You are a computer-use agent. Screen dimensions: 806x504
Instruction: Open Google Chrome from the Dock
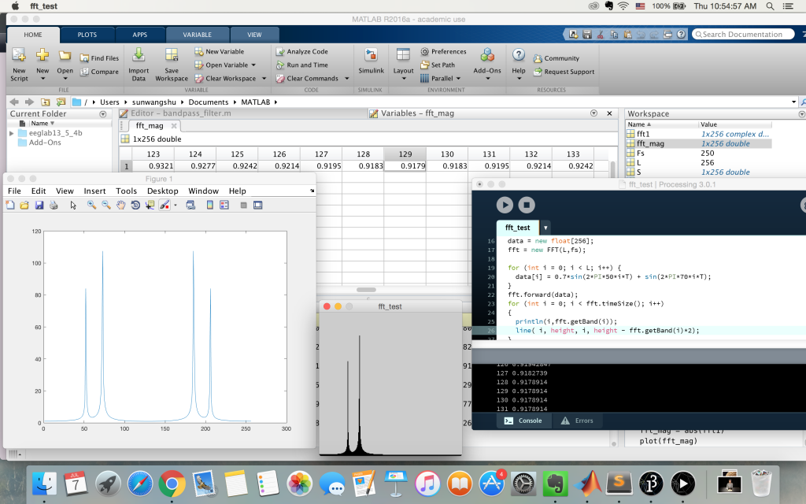tap(172, 484)
